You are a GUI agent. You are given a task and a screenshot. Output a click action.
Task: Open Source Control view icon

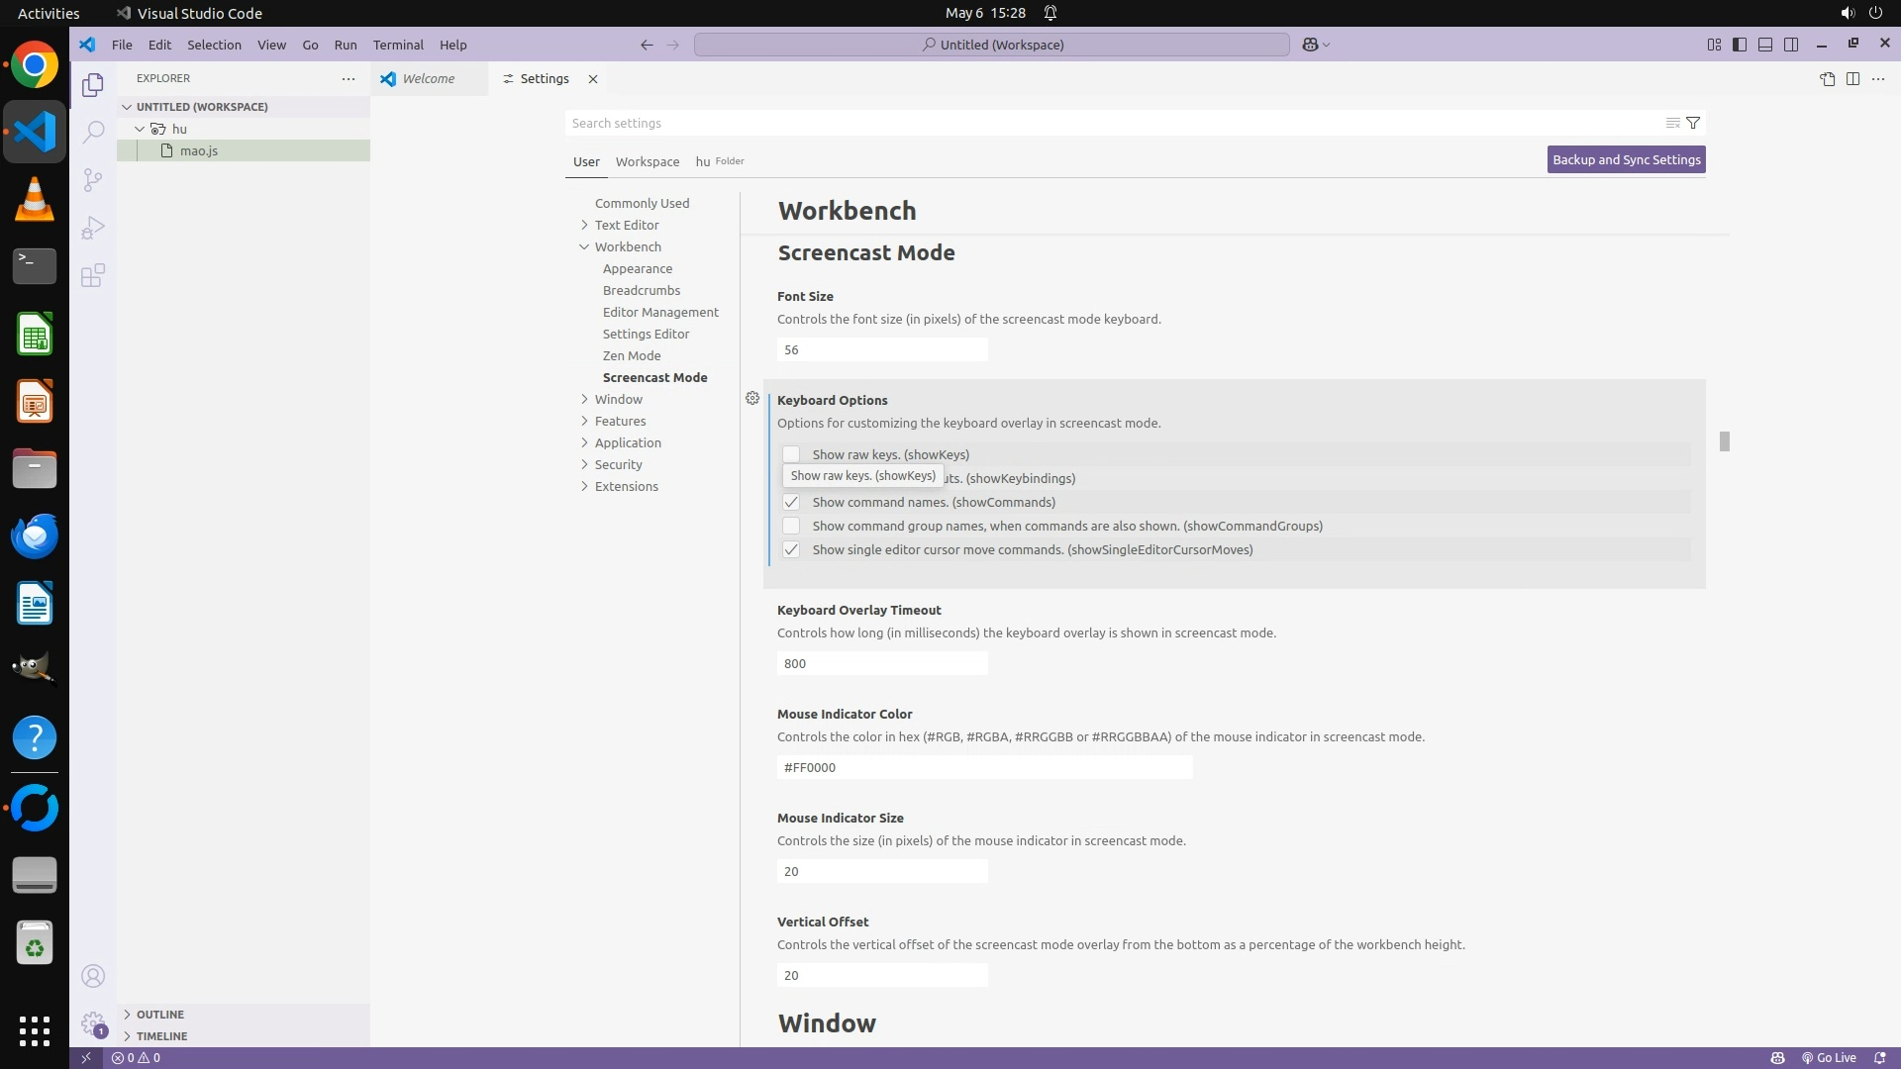(x=93, y=179)
